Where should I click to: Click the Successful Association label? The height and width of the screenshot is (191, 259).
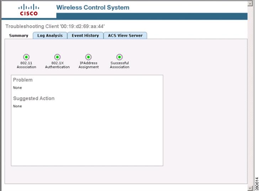click(x=120, y=65)
